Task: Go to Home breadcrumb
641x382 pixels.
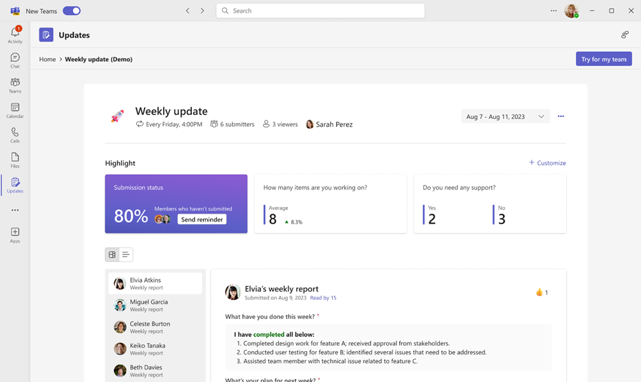Action: [x=47, y=59]
